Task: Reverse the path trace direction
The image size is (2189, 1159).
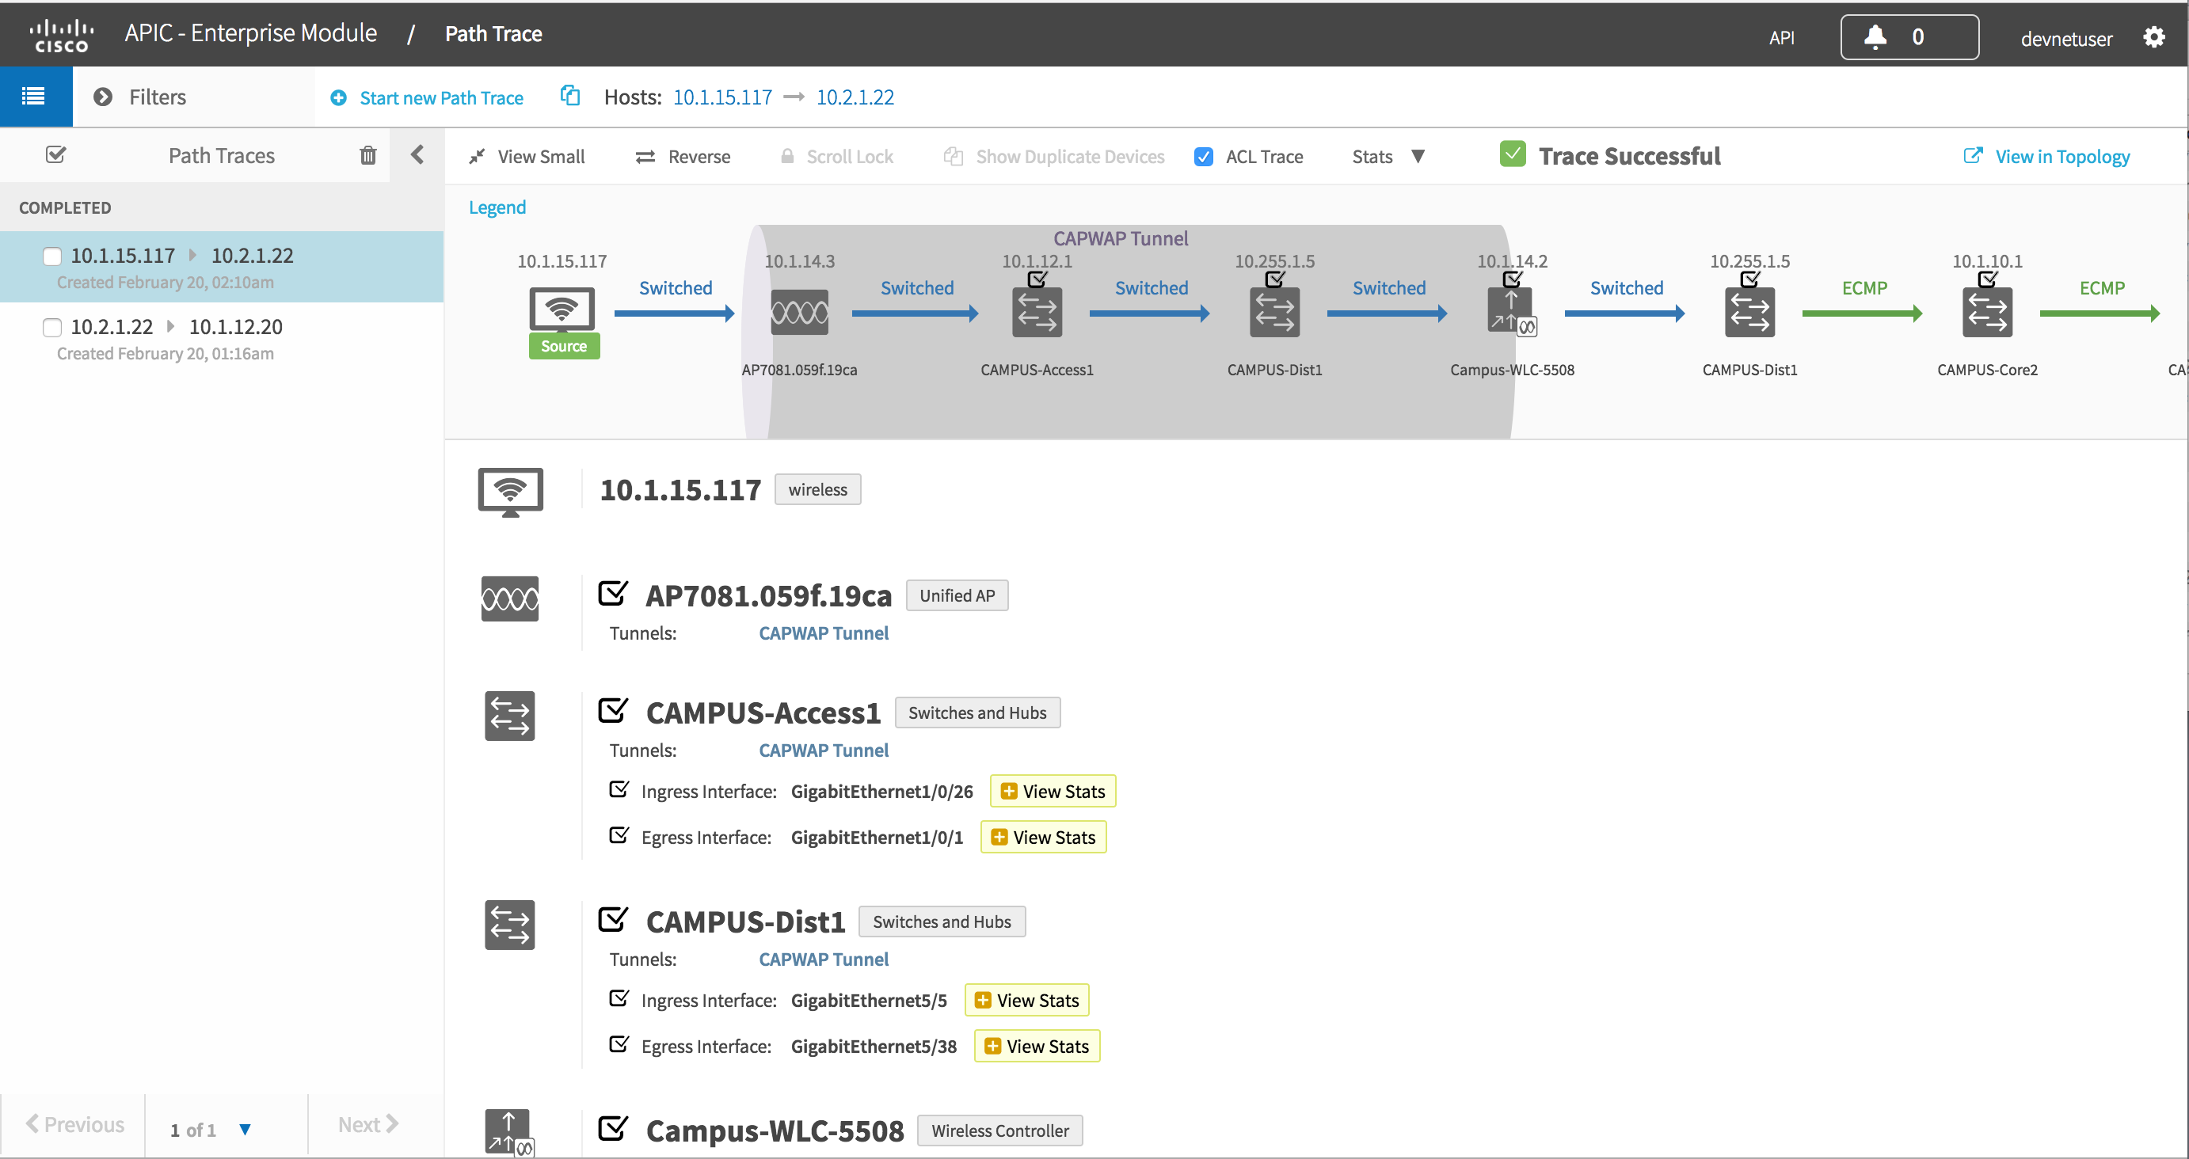Action: click(683, 156)
